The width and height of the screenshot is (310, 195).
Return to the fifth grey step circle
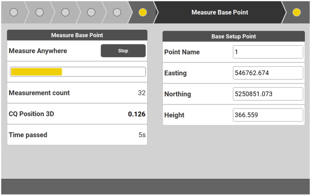117,13
